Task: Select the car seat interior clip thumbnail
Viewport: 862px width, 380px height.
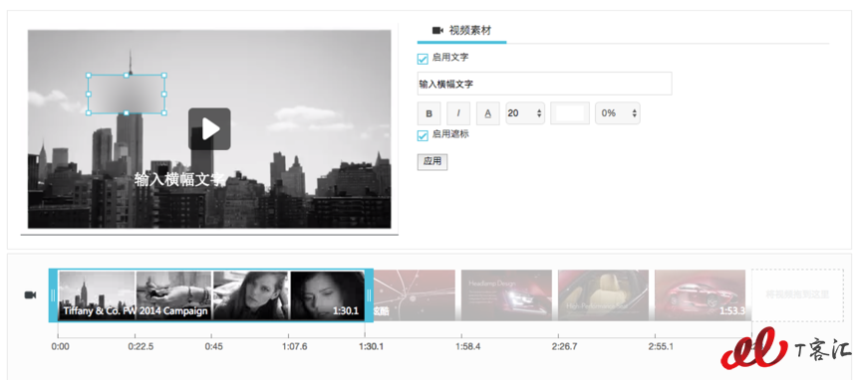Action: tap(603, 295)
